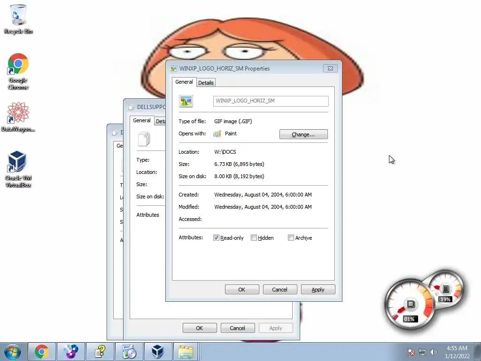Screen dimensions: 481x361
Task: Click the taskbar clock showing 4:55 AM
Action: click(x=457, y=352)
